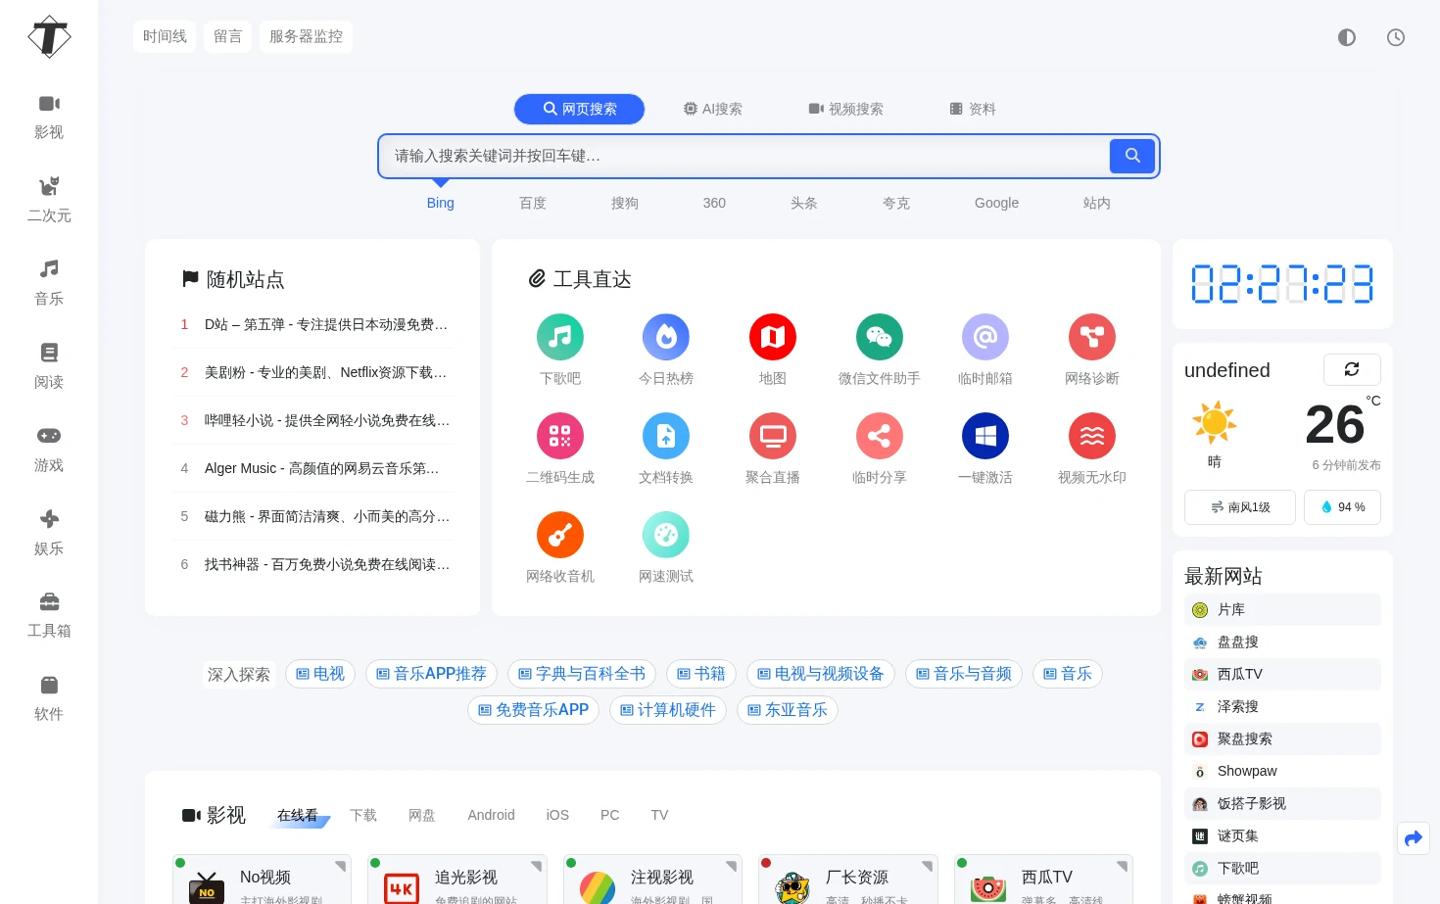This screenshot has height=904, width=1440.
Task: Go to 游戏 in the sidebar
Action: (49, 451)
